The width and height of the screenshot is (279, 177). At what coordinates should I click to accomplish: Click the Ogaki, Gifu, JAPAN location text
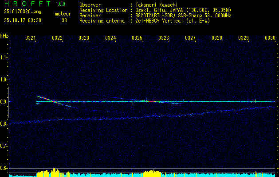(183, 10)
